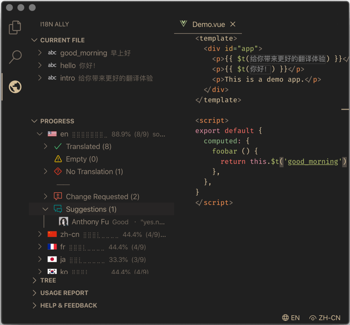Image resolution: width=350 pixels, height=325 pixels.
Task: Open the Explorer view in the activity bar
Action: pos(15,27)
